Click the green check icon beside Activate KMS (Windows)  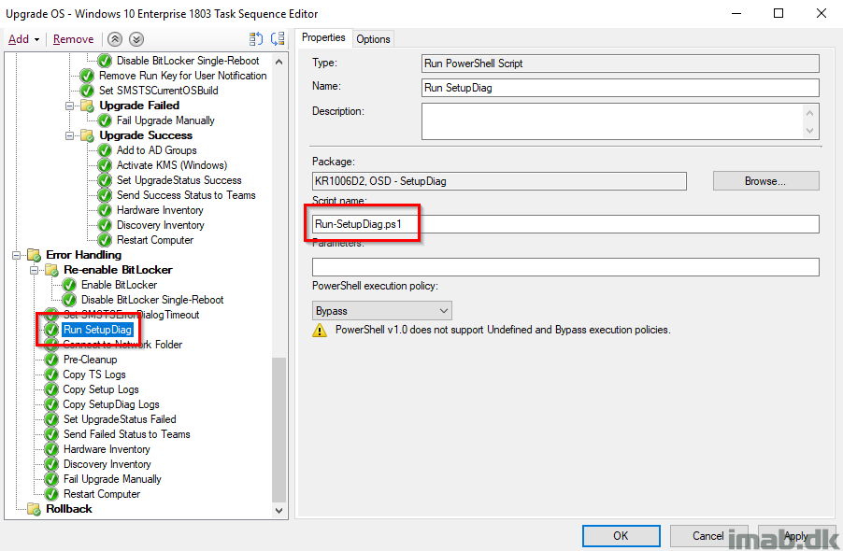coord(105,165)
